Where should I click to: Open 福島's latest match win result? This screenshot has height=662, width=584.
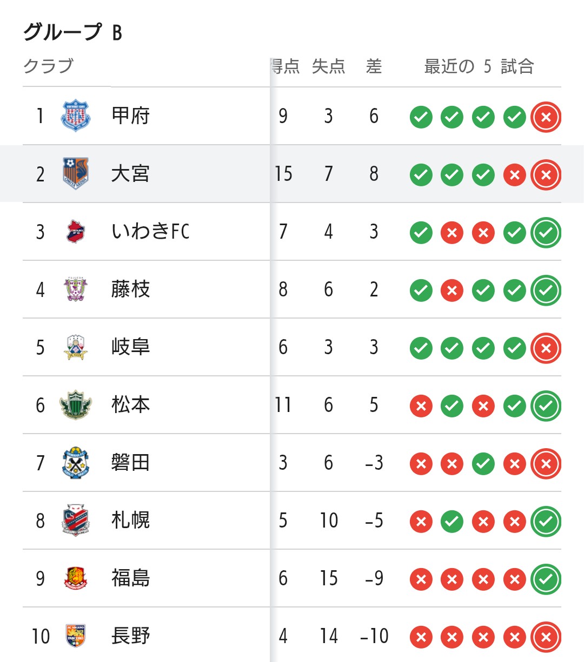[546, 579]
